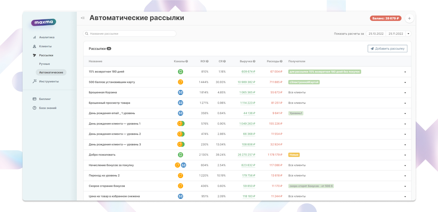Screen dimensions: 438x212
Task: Click the Добавить рассылку button
Action: click(387, 49)
